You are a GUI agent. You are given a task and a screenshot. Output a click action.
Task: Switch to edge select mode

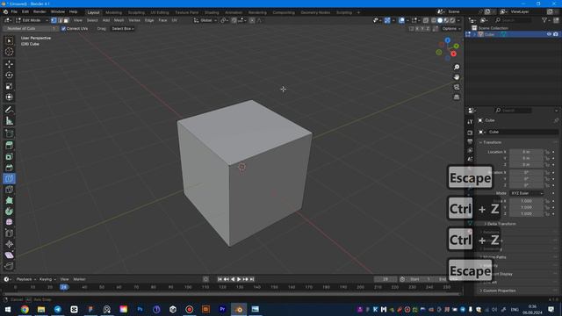(60, 20)
